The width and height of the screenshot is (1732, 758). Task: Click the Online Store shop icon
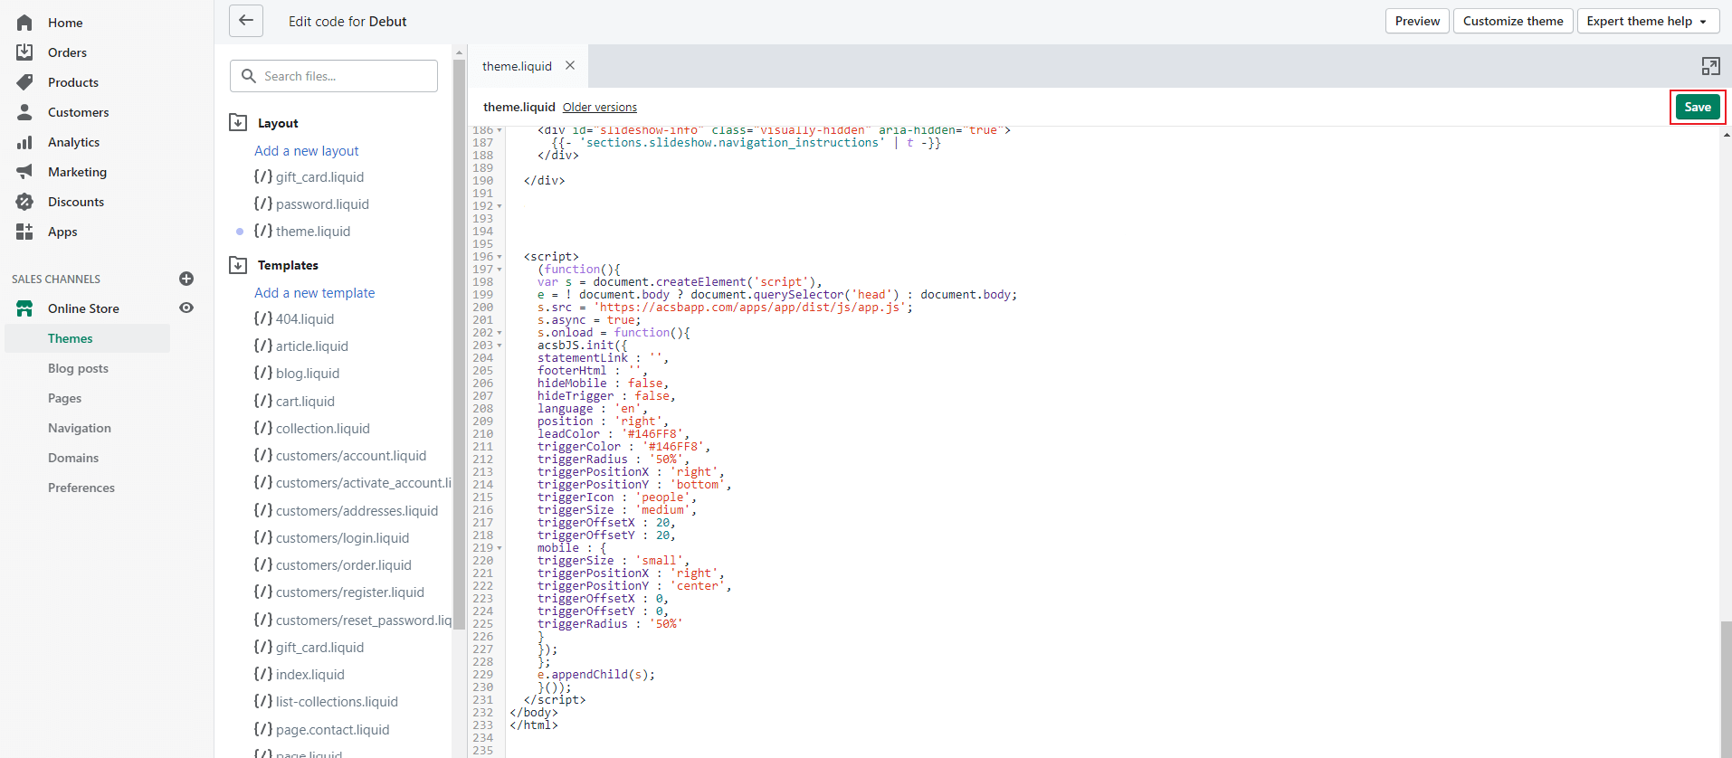24,308
